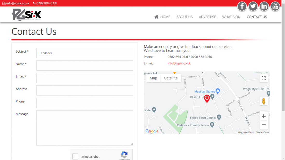Check the I'm not a robot box
Image resolution: width=285 pixels, height=160 pixels.
pos(75,156)
